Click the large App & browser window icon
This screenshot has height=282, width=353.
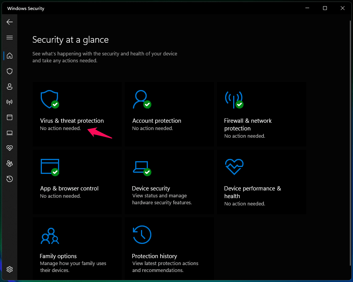tap(50, 167)
